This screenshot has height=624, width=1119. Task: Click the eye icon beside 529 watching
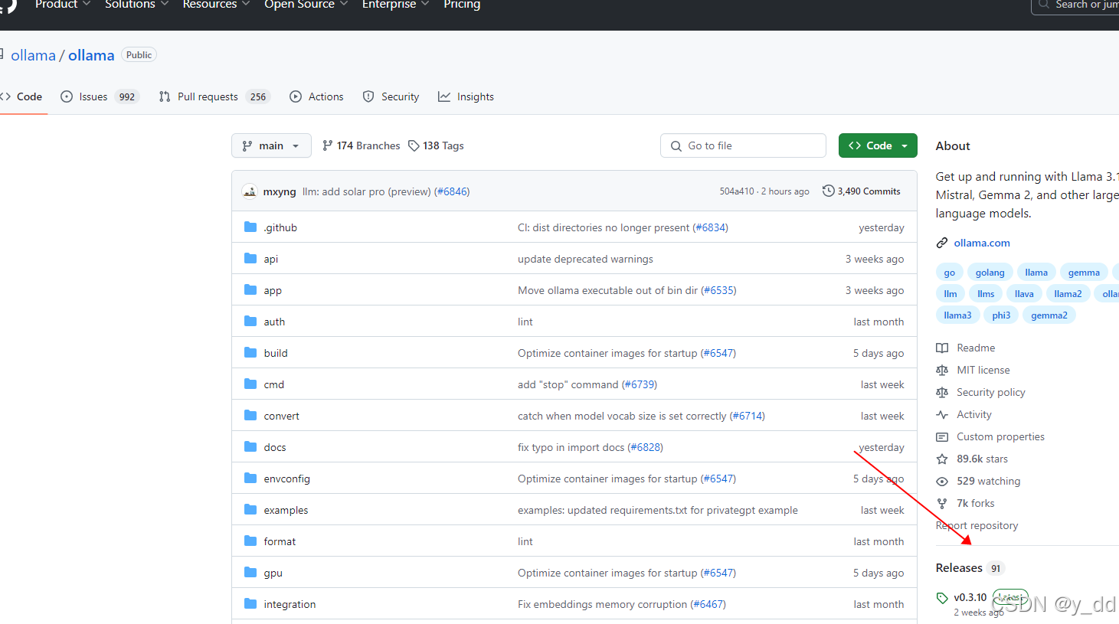[x=942, y=481]
